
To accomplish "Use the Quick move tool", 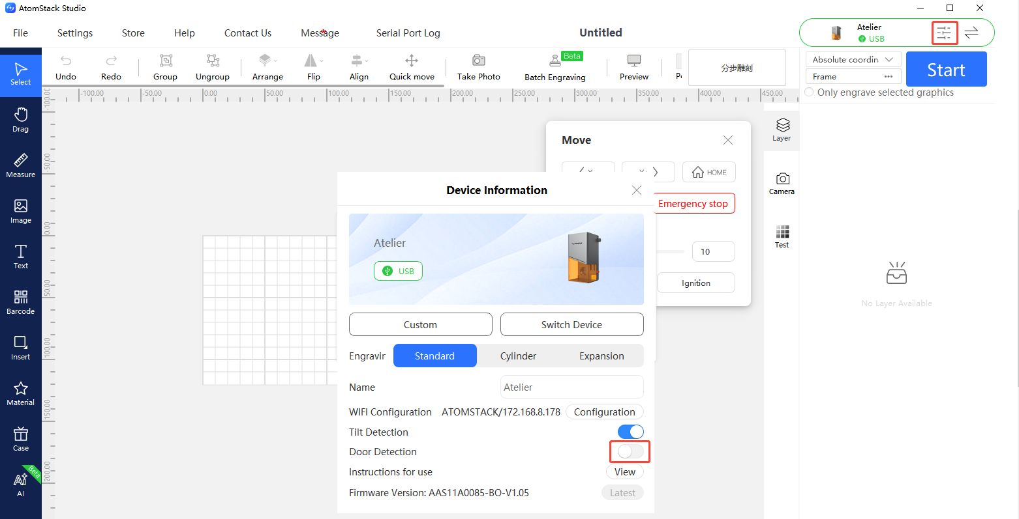I will click(x=412, y=68).
